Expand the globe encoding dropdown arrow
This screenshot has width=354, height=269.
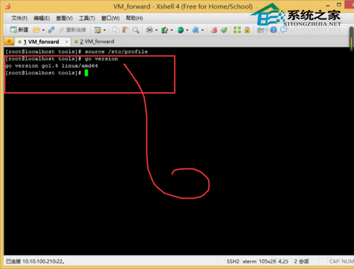pos(187,30)
